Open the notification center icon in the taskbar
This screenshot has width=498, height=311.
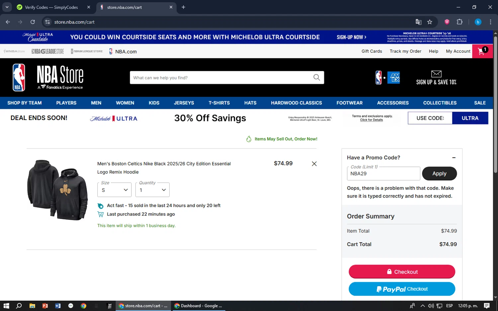(x=487, y=306)
